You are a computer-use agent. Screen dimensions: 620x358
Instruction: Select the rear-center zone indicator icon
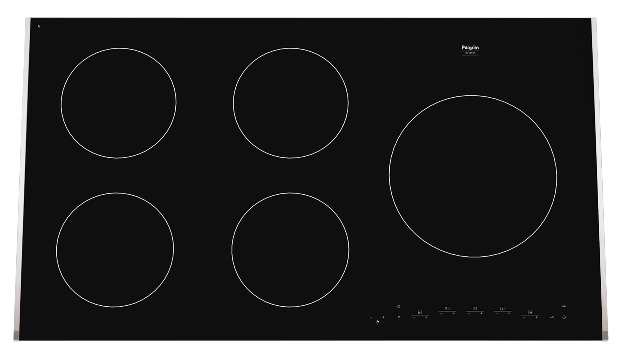(x=475, y=308)
